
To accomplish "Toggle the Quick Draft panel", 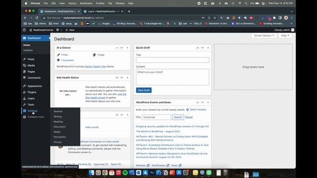I will click(x=208, y=48).
